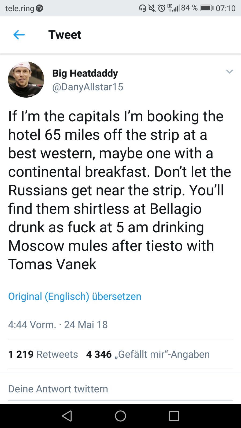Viewport: 241px width, 428px height.
Task: Tap the tweet timestamp 4:44 Vorm.
Action: 32,324
